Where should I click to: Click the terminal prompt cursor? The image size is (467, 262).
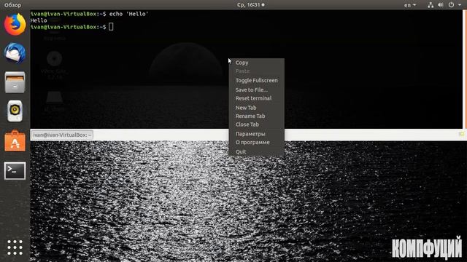[x=111, y=27]
